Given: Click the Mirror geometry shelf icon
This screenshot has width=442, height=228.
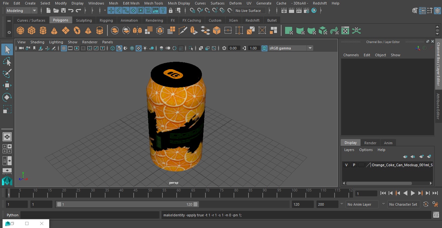Looking at the screenshot, I should pos(138,31).
